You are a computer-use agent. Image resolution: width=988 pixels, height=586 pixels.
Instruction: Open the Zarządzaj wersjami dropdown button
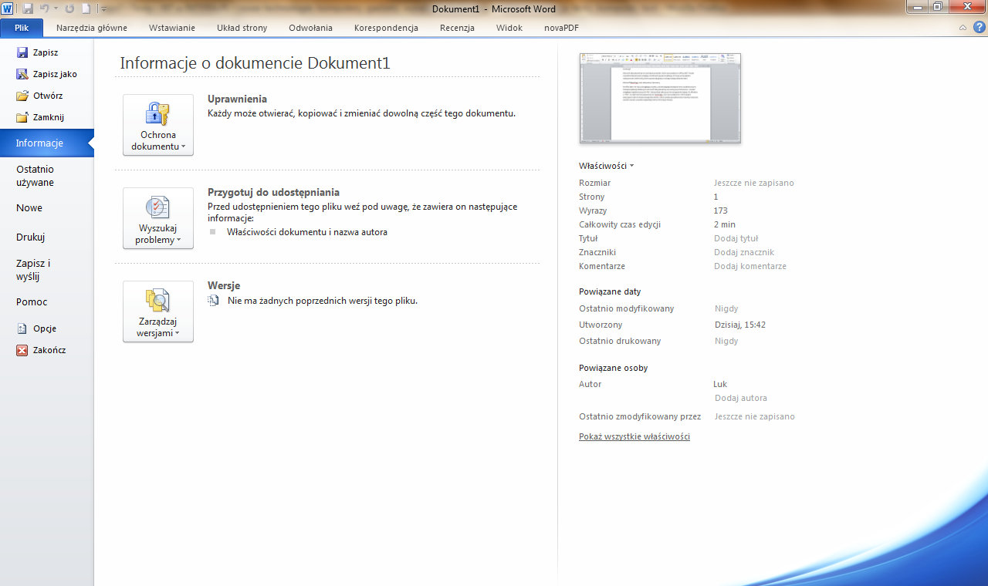pos(158,312)
